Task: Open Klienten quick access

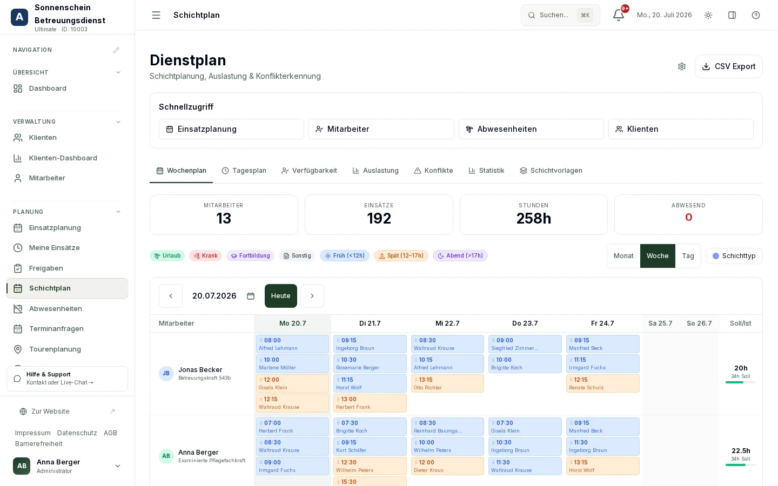Action: 681,129
